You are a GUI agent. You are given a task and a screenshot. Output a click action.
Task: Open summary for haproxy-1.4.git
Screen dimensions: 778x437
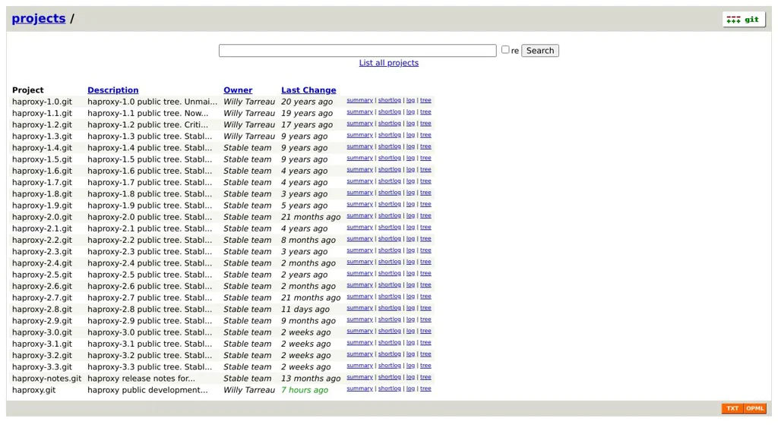(359, 146)
